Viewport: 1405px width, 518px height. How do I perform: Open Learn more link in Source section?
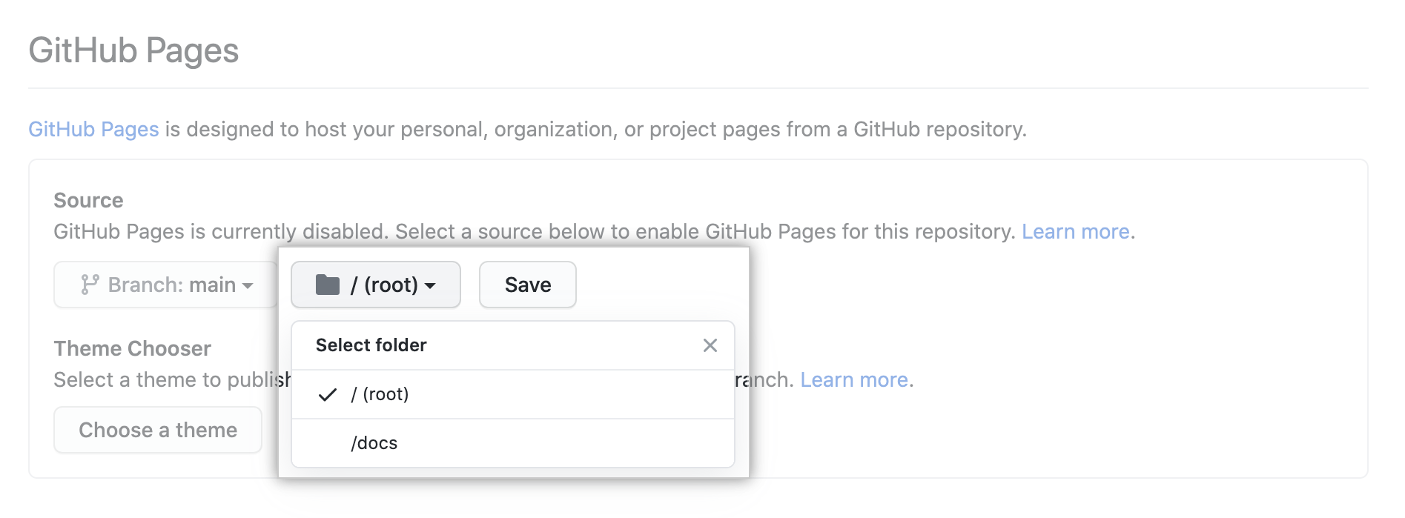[x=1075, y=231]
